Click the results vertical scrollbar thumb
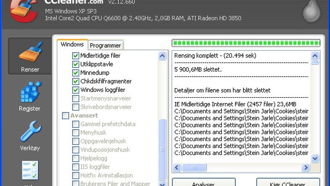Image resolution: width=330 pixels, height=186 pixels. pyautogui.click(x=315, y=62)
